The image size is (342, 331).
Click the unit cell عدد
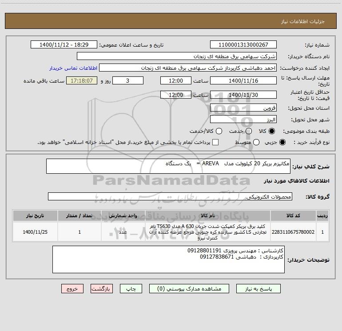(123, 232)
